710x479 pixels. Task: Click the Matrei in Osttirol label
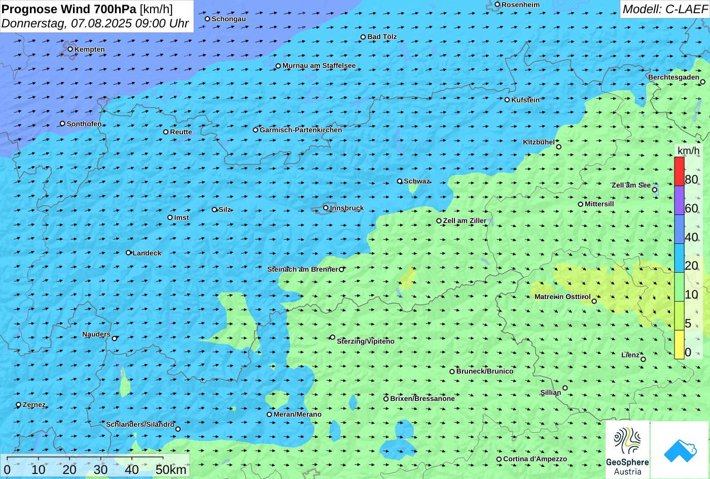pos(562,297)
